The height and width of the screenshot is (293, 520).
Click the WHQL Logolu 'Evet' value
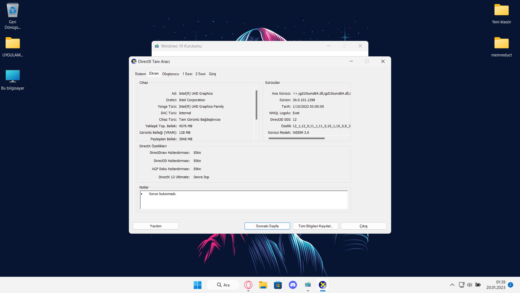click(x=296, y=113)
